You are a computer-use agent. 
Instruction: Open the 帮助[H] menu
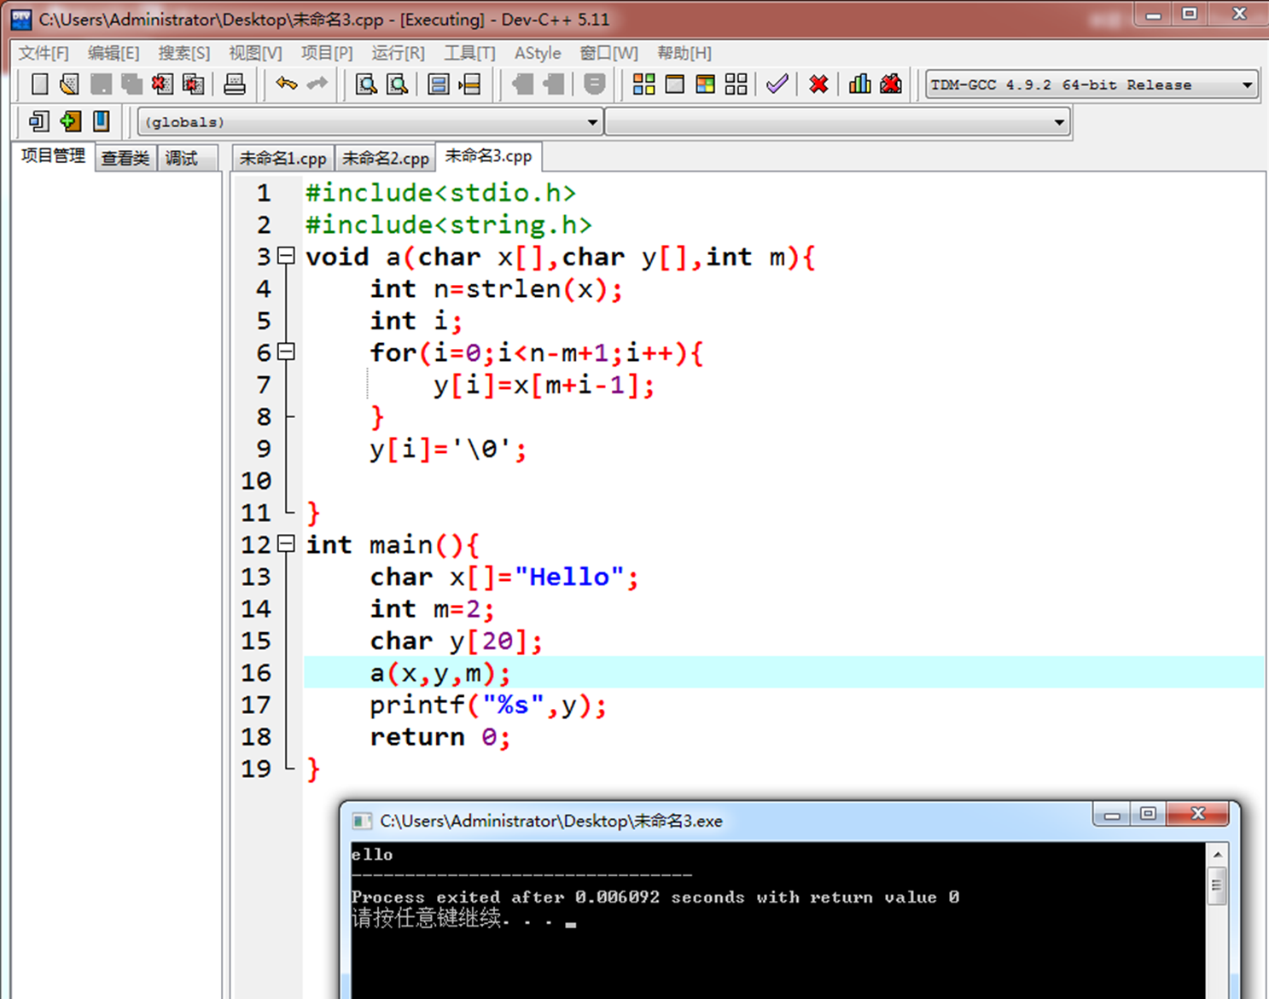tap(684, 53)
